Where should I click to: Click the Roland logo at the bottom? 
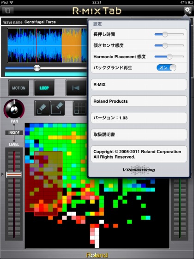pos(97,255)
